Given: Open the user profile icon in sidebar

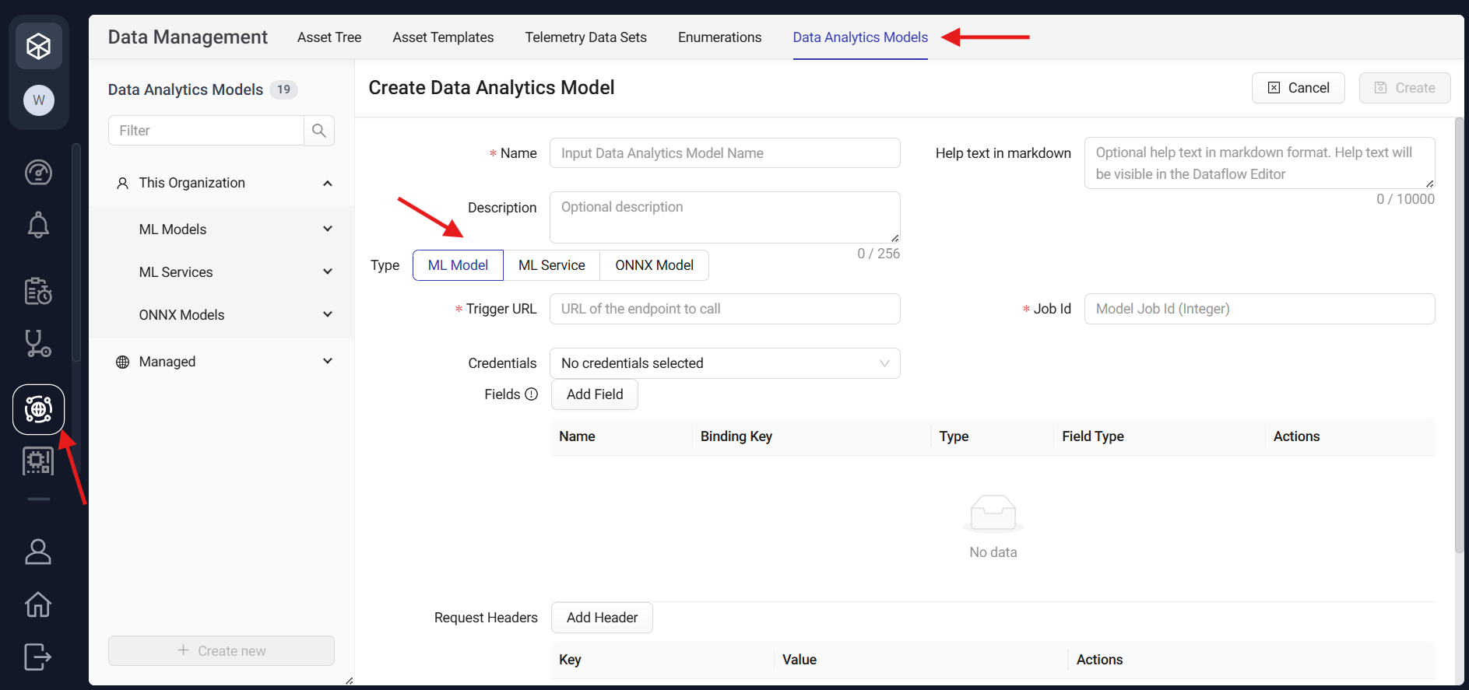Looking at the screenshot, I should [x=38, y=552].
